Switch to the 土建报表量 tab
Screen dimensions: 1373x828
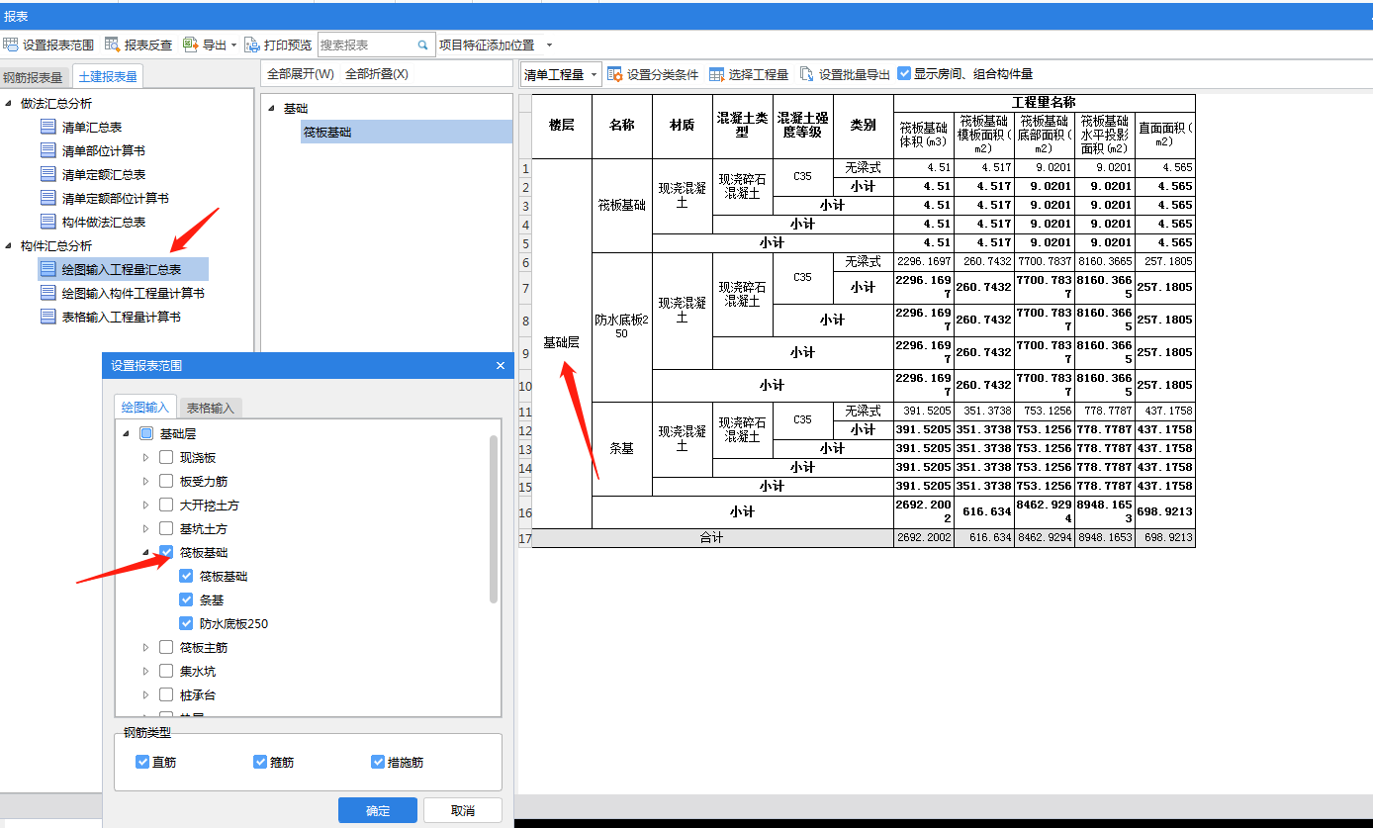point(108,76)
